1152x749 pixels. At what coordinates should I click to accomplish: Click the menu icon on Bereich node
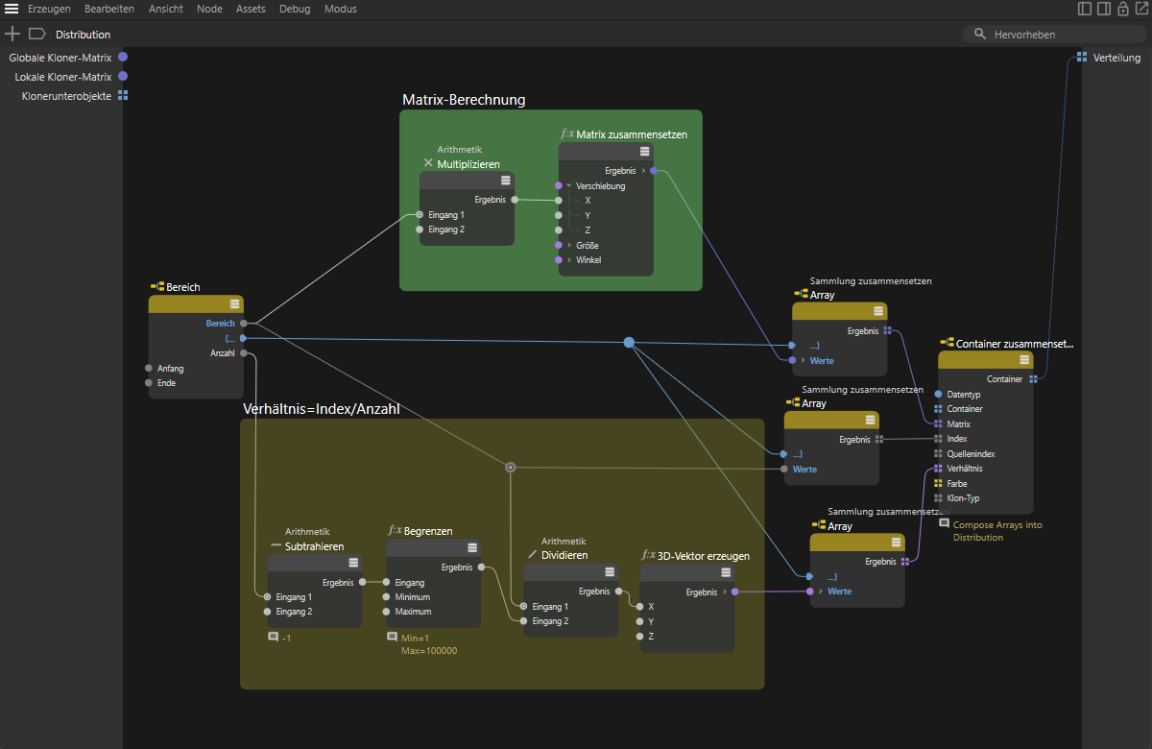pyautogui.click(x=233, y=304)
